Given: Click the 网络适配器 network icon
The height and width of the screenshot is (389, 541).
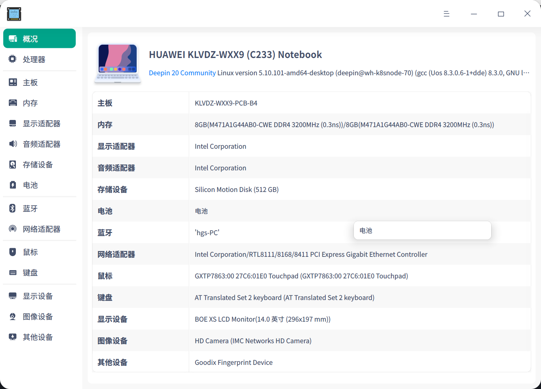Looking at the screenshot, I should [x=13, y=229].
